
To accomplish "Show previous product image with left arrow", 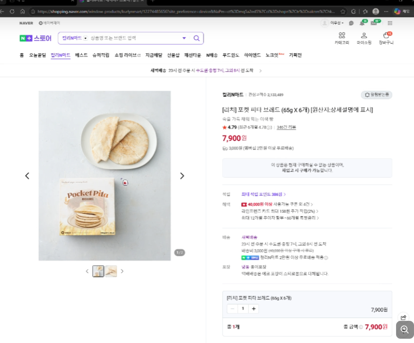I will coord(27,176).
